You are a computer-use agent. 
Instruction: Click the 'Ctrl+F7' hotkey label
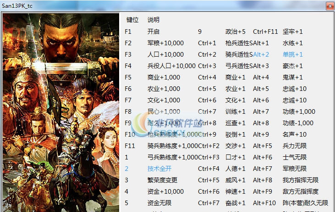(x=209, y=203)
